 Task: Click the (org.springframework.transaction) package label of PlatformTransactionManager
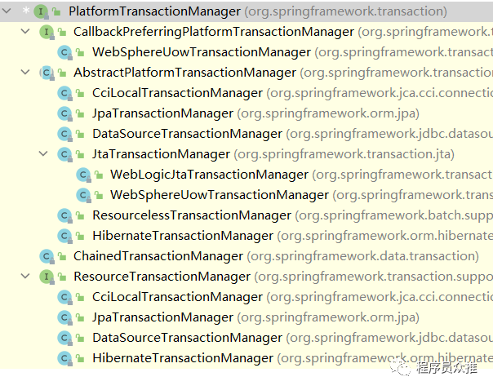(x=345, y=11)
